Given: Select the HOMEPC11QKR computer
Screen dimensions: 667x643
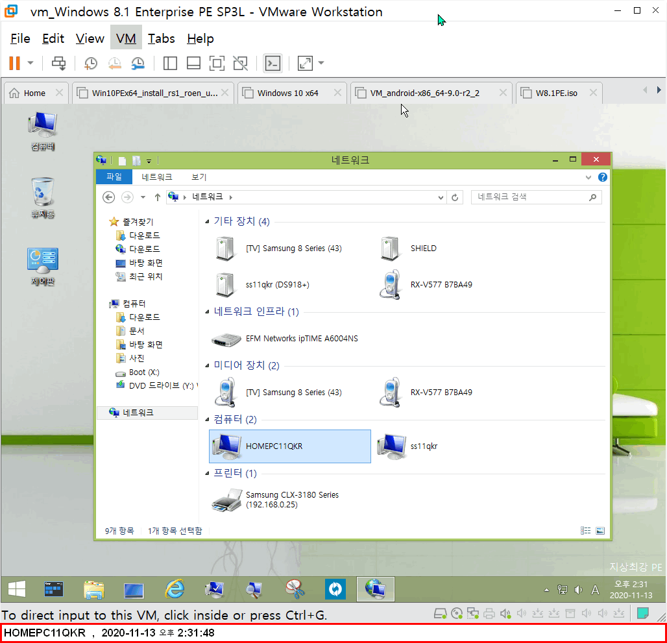Looking at the screenshot, I should 289,446.
